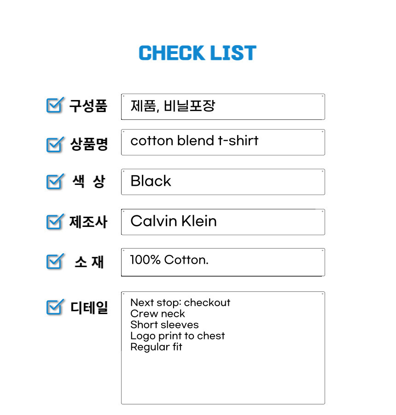Toggle the 제조사 checkbox
This screenshot has width=396, height=415.
[x=55, y=221]
